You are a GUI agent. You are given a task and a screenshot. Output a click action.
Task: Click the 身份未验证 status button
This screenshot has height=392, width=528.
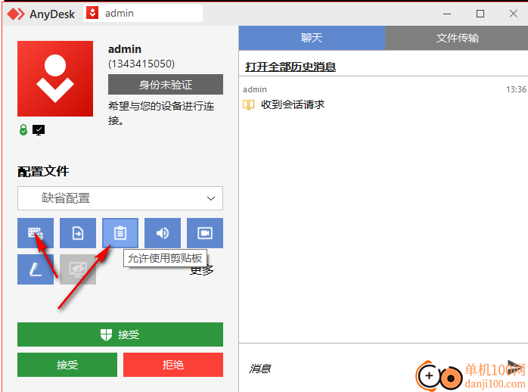coord(166,85)
